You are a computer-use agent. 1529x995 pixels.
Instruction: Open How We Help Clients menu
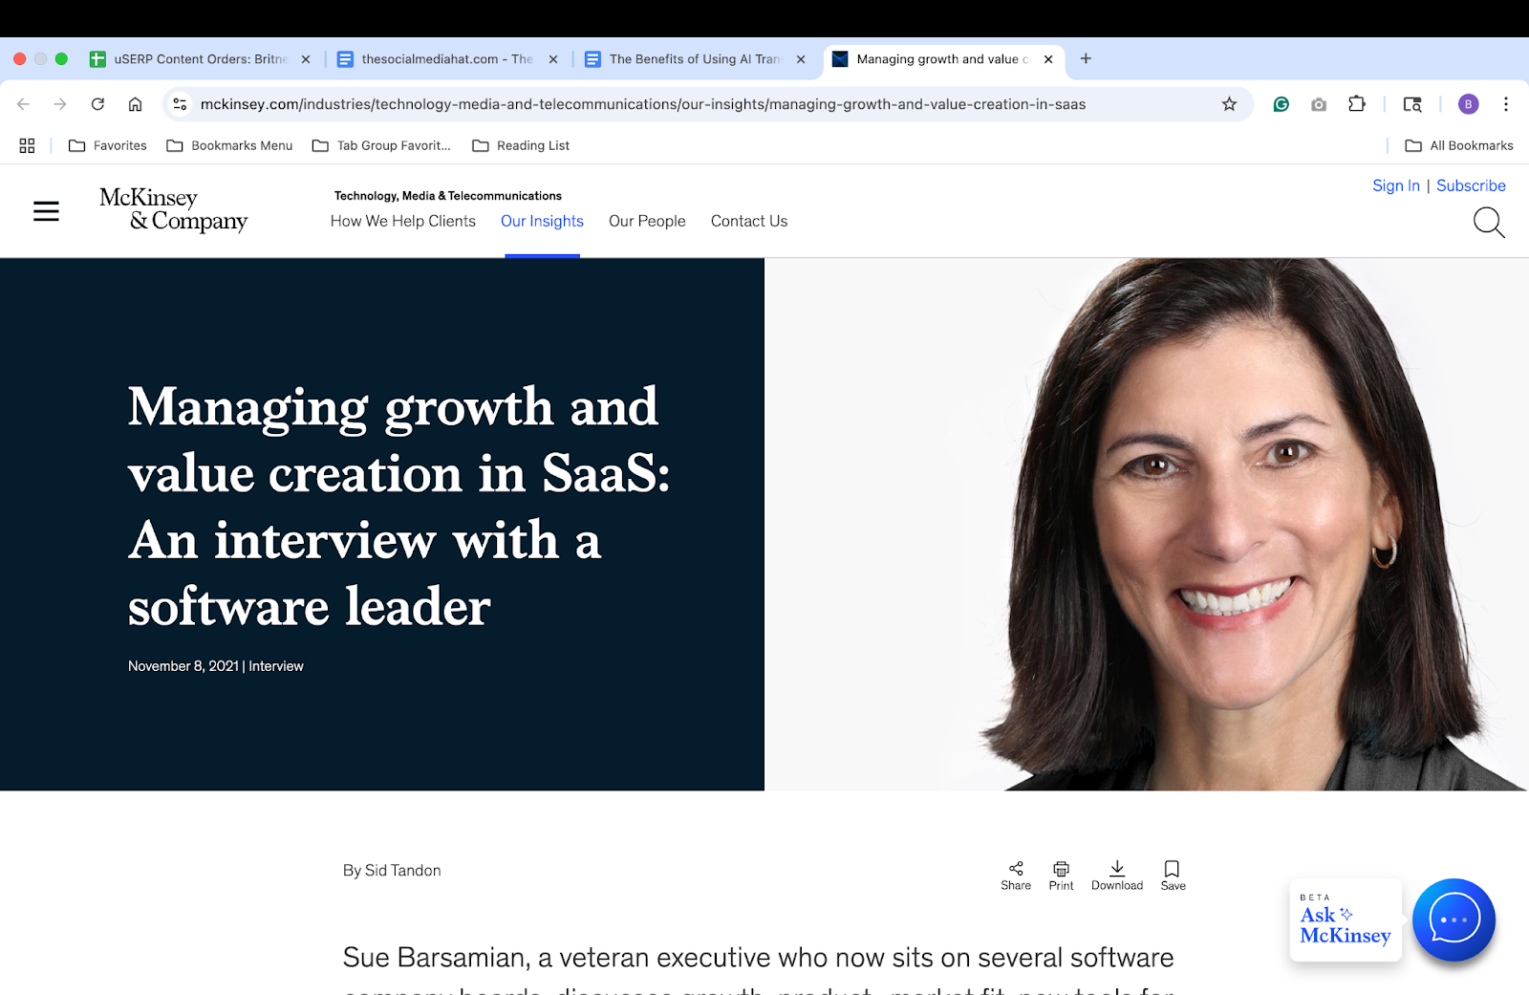403,221
